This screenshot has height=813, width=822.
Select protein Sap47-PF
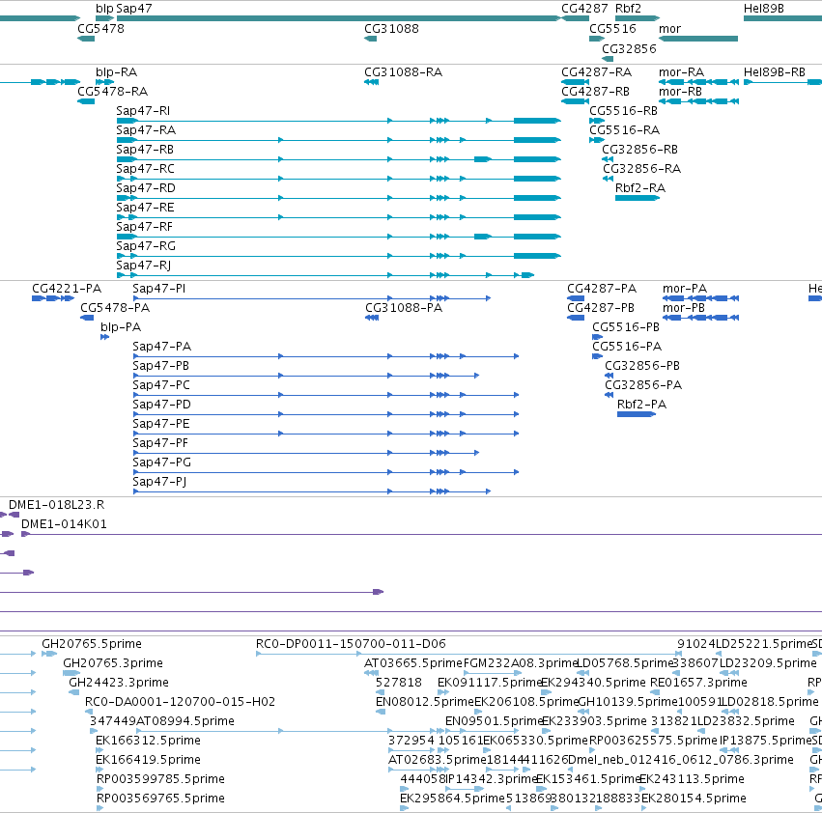pos(306,453)
